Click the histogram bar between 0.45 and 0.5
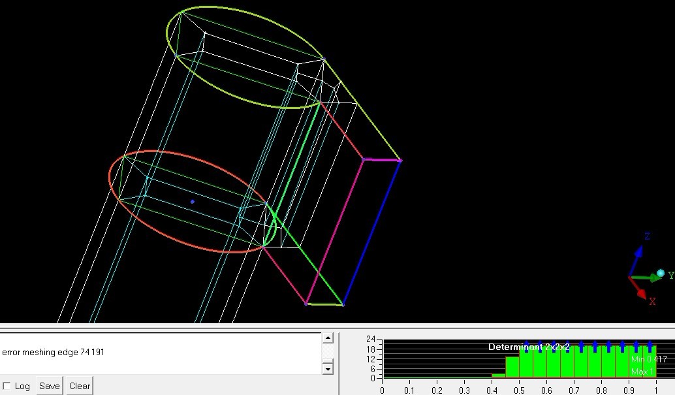 (512, 367)
